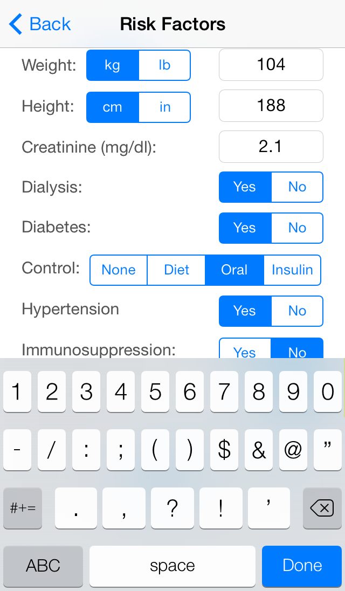This screenshot has width=345, height=591.
Task: Select None for diabetes control
Action: point(119,270)
